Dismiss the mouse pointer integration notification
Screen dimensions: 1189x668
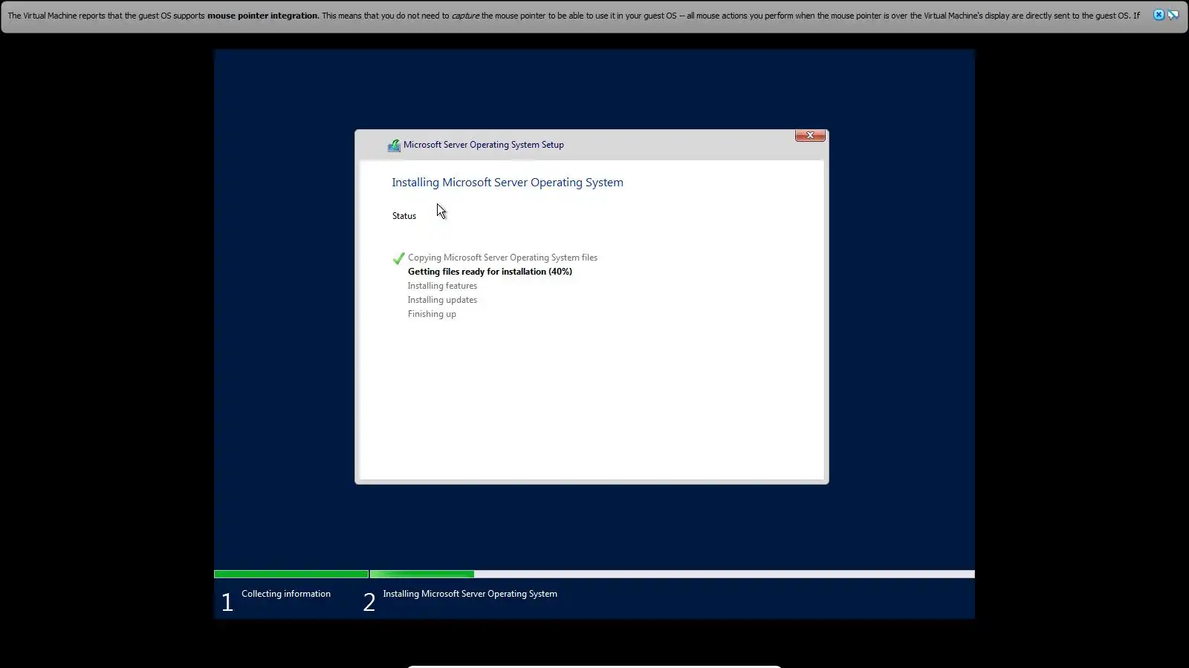coord(1159,15)
